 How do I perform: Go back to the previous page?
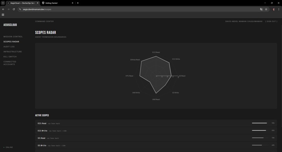tap(3, 9)
